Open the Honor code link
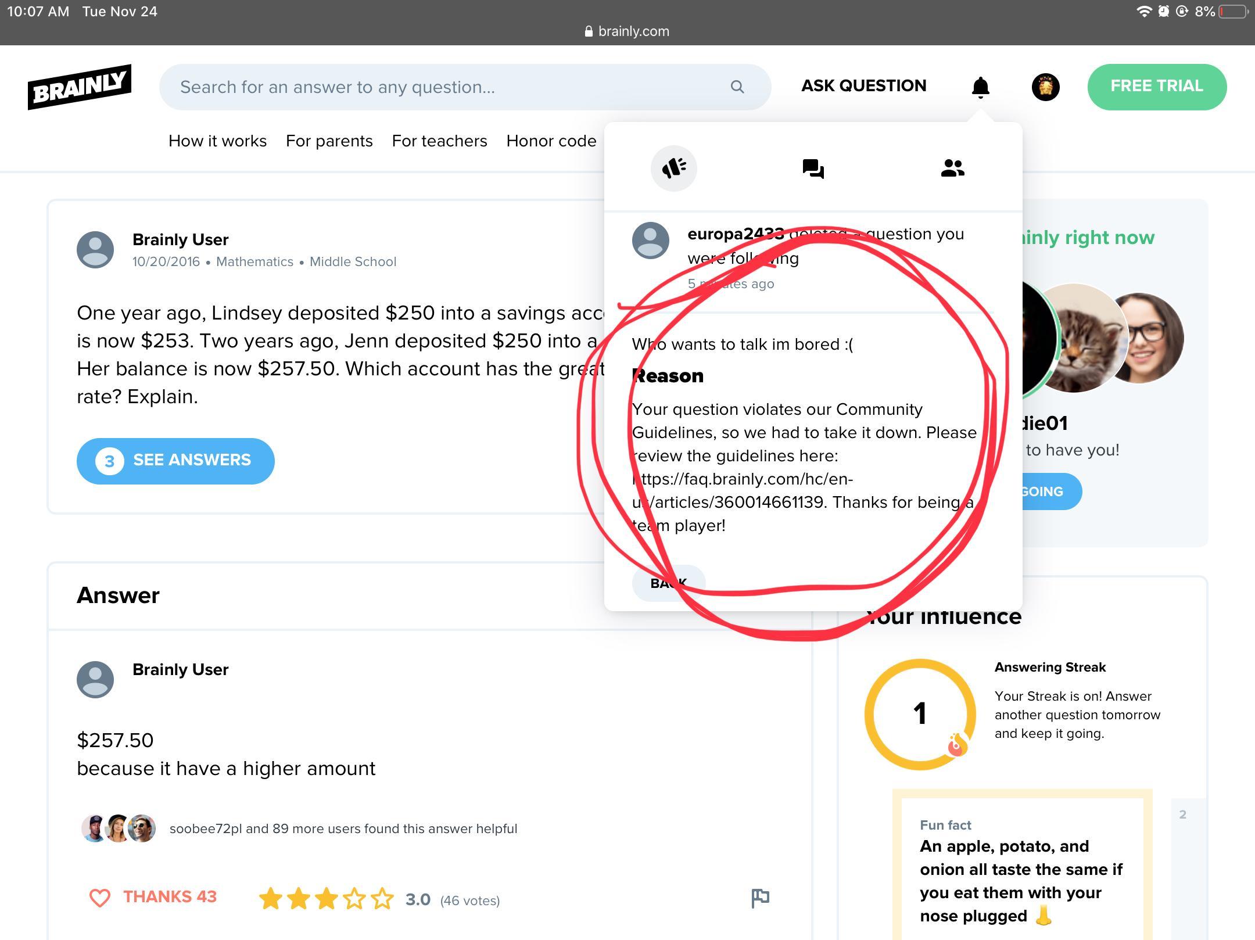 [551, 141]
